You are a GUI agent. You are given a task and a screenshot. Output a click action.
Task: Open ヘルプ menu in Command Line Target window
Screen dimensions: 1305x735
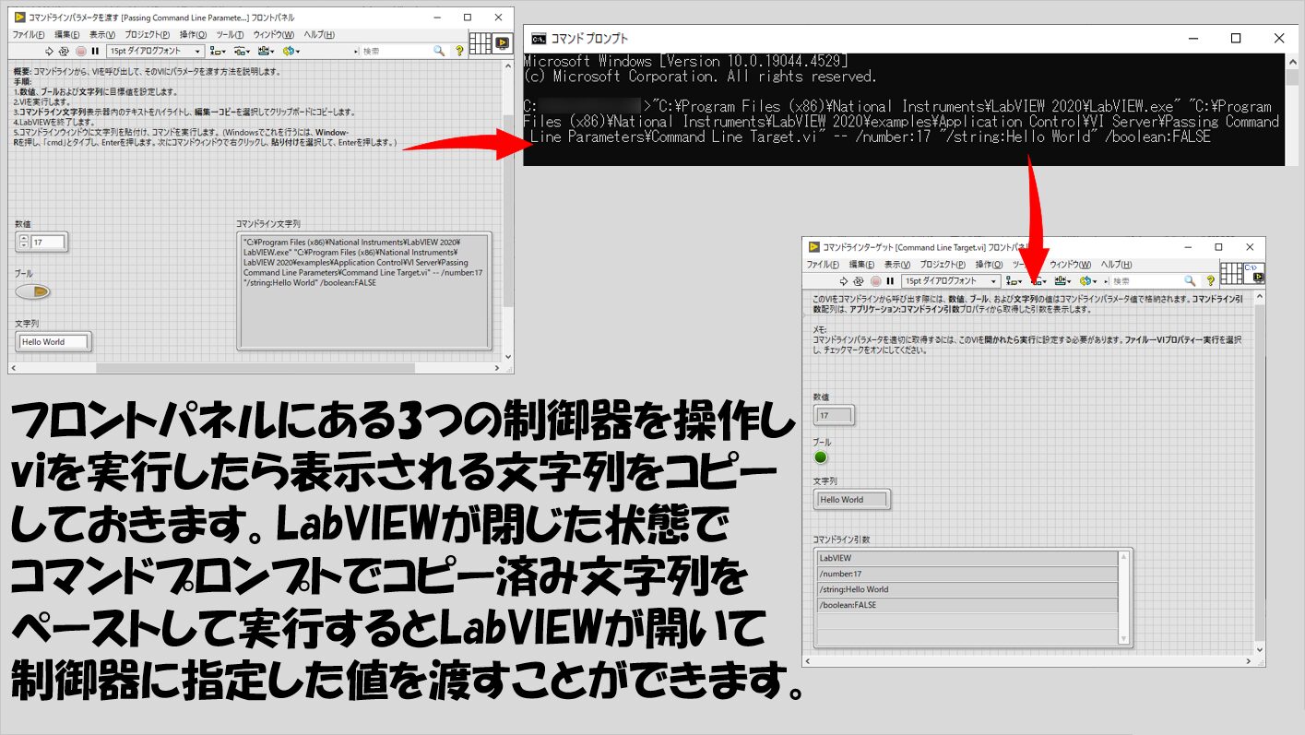pos(1116,265)
